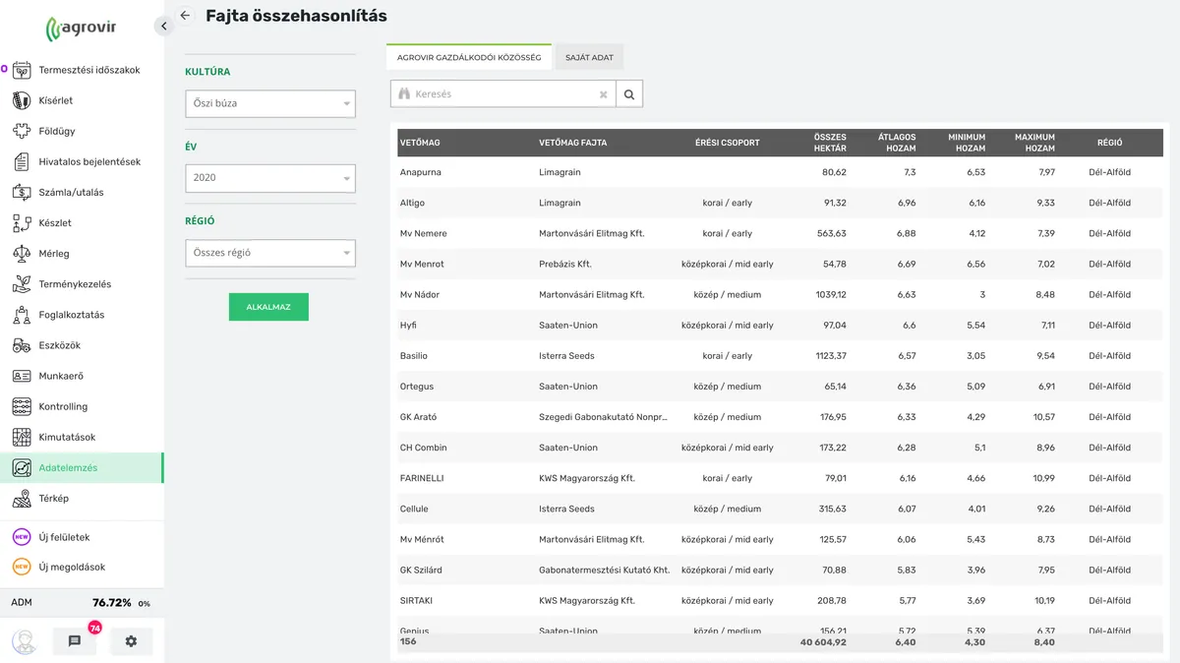Expand the Kultúra dropdown Őszi búza
Image resolution: width=1180 pixels, height=663 pixels.
[x=270, y=103]
